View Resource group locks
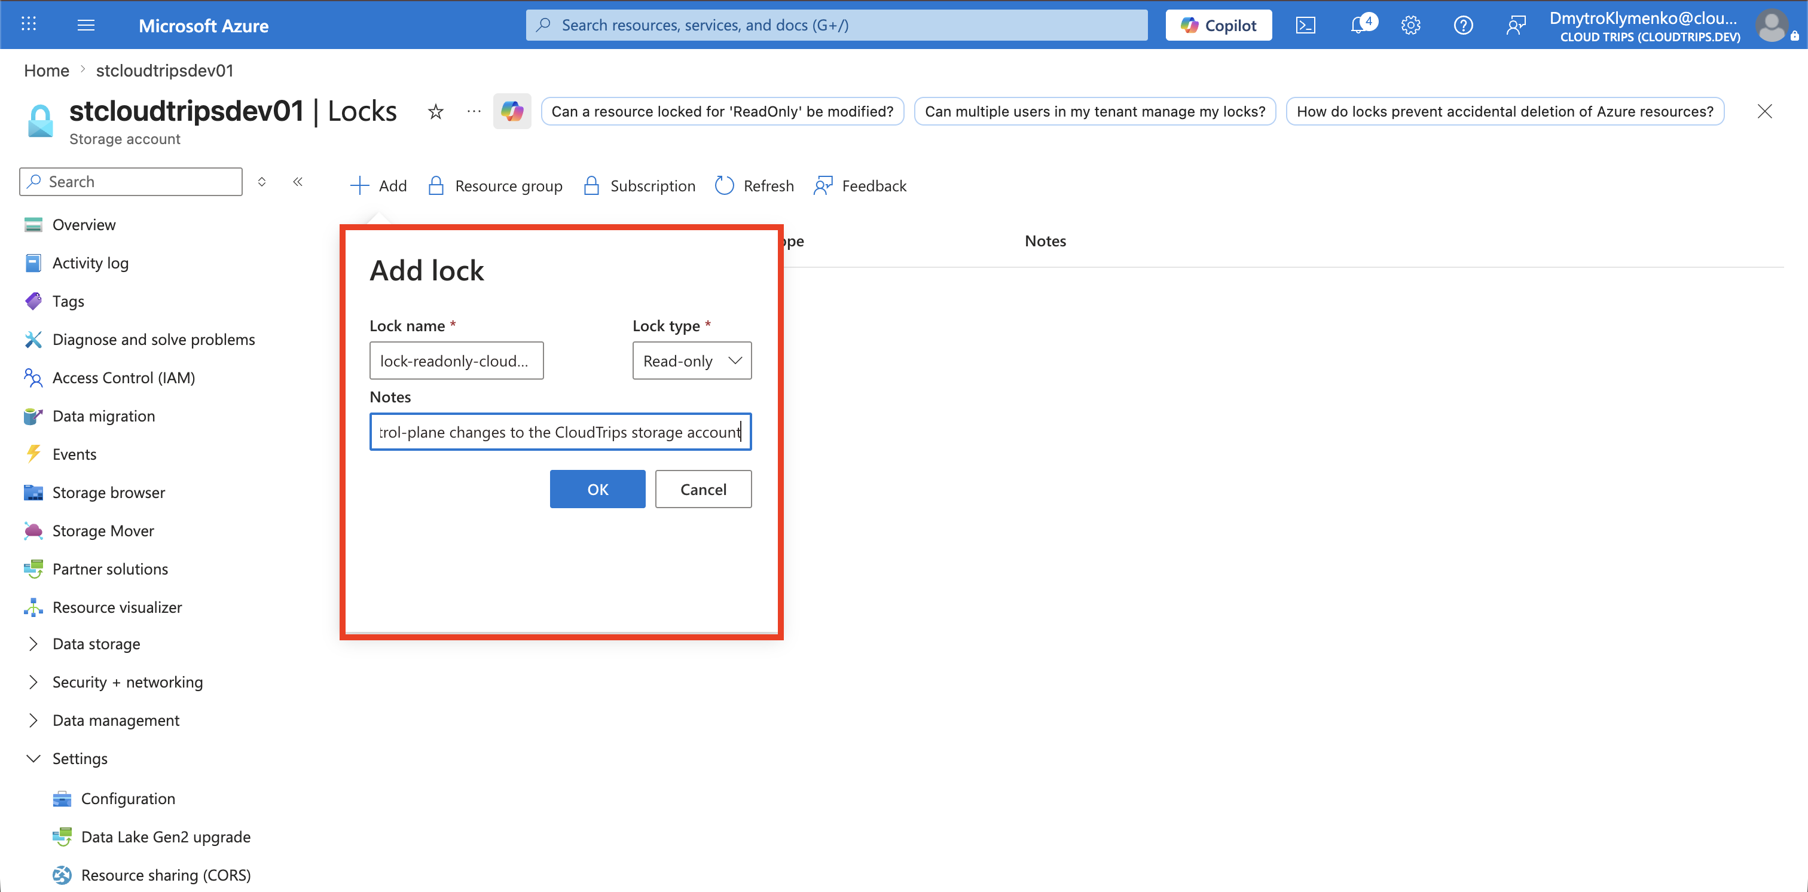The width and height of the screenshot is (1808, 892). click(496, 185)
